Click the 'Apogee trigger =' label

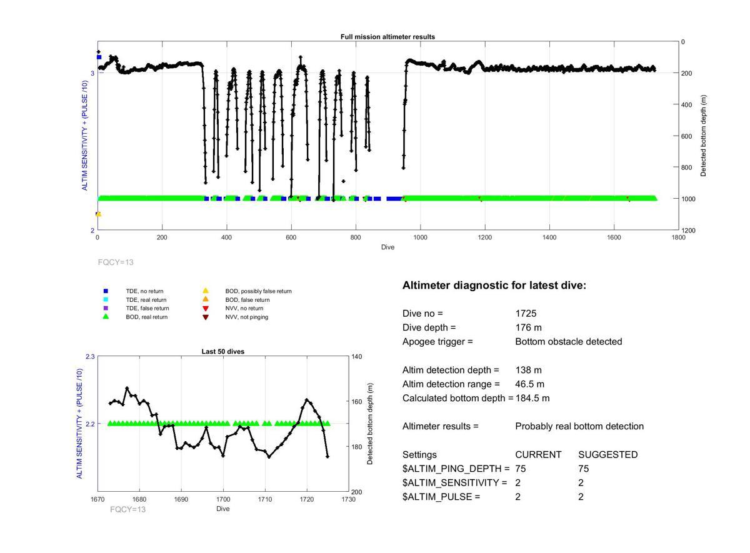tap(437, 342)
